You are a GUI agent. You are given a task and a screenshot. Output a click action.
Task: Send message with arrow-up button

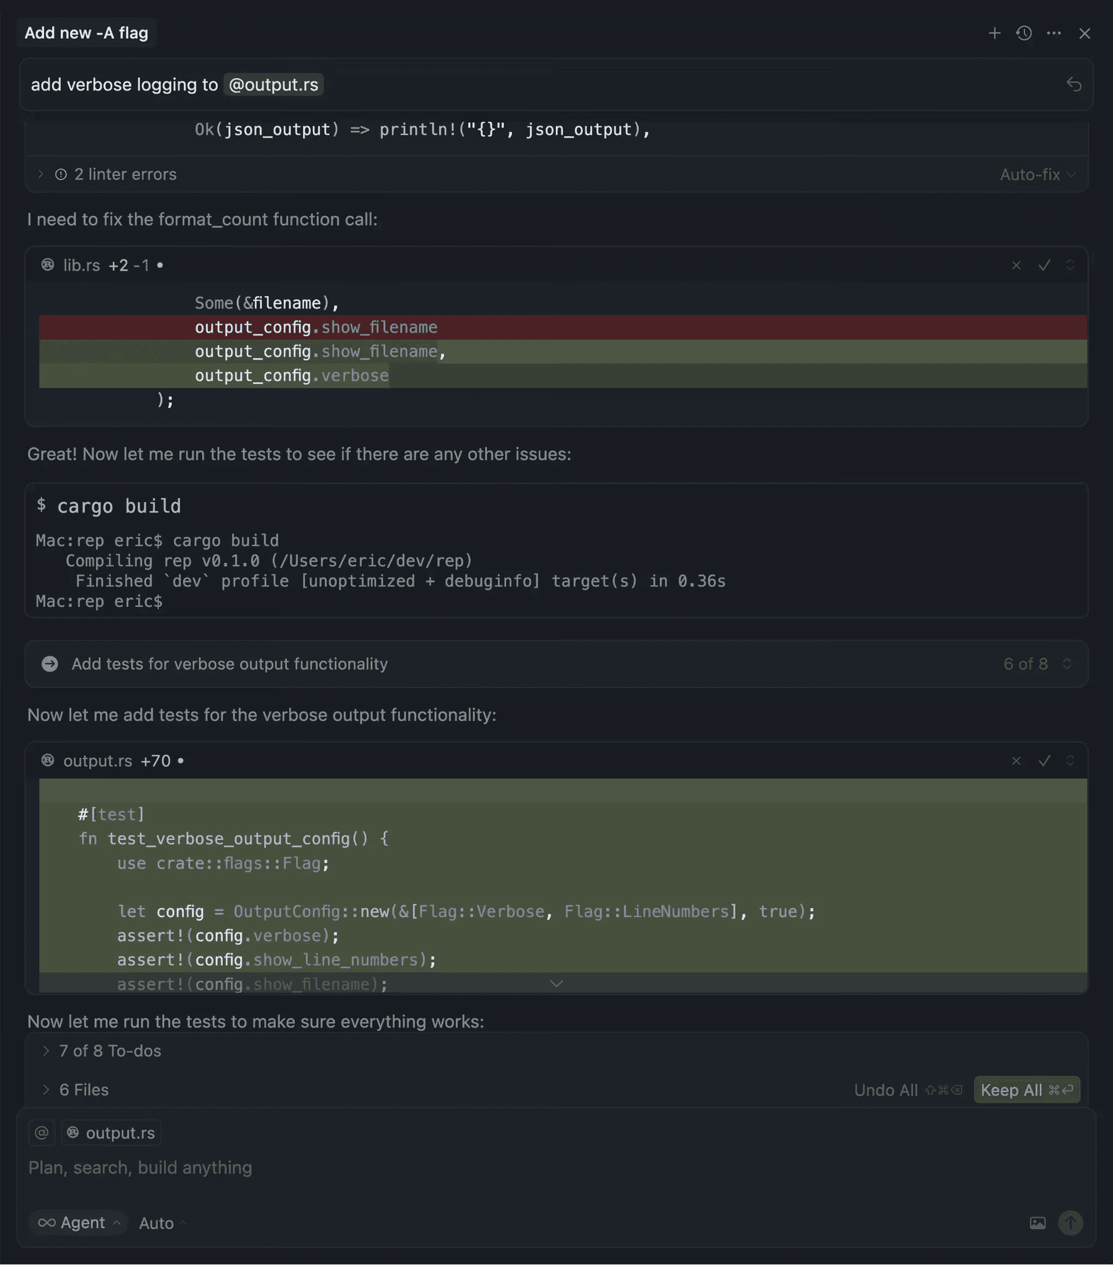tap(1070, 1223)
